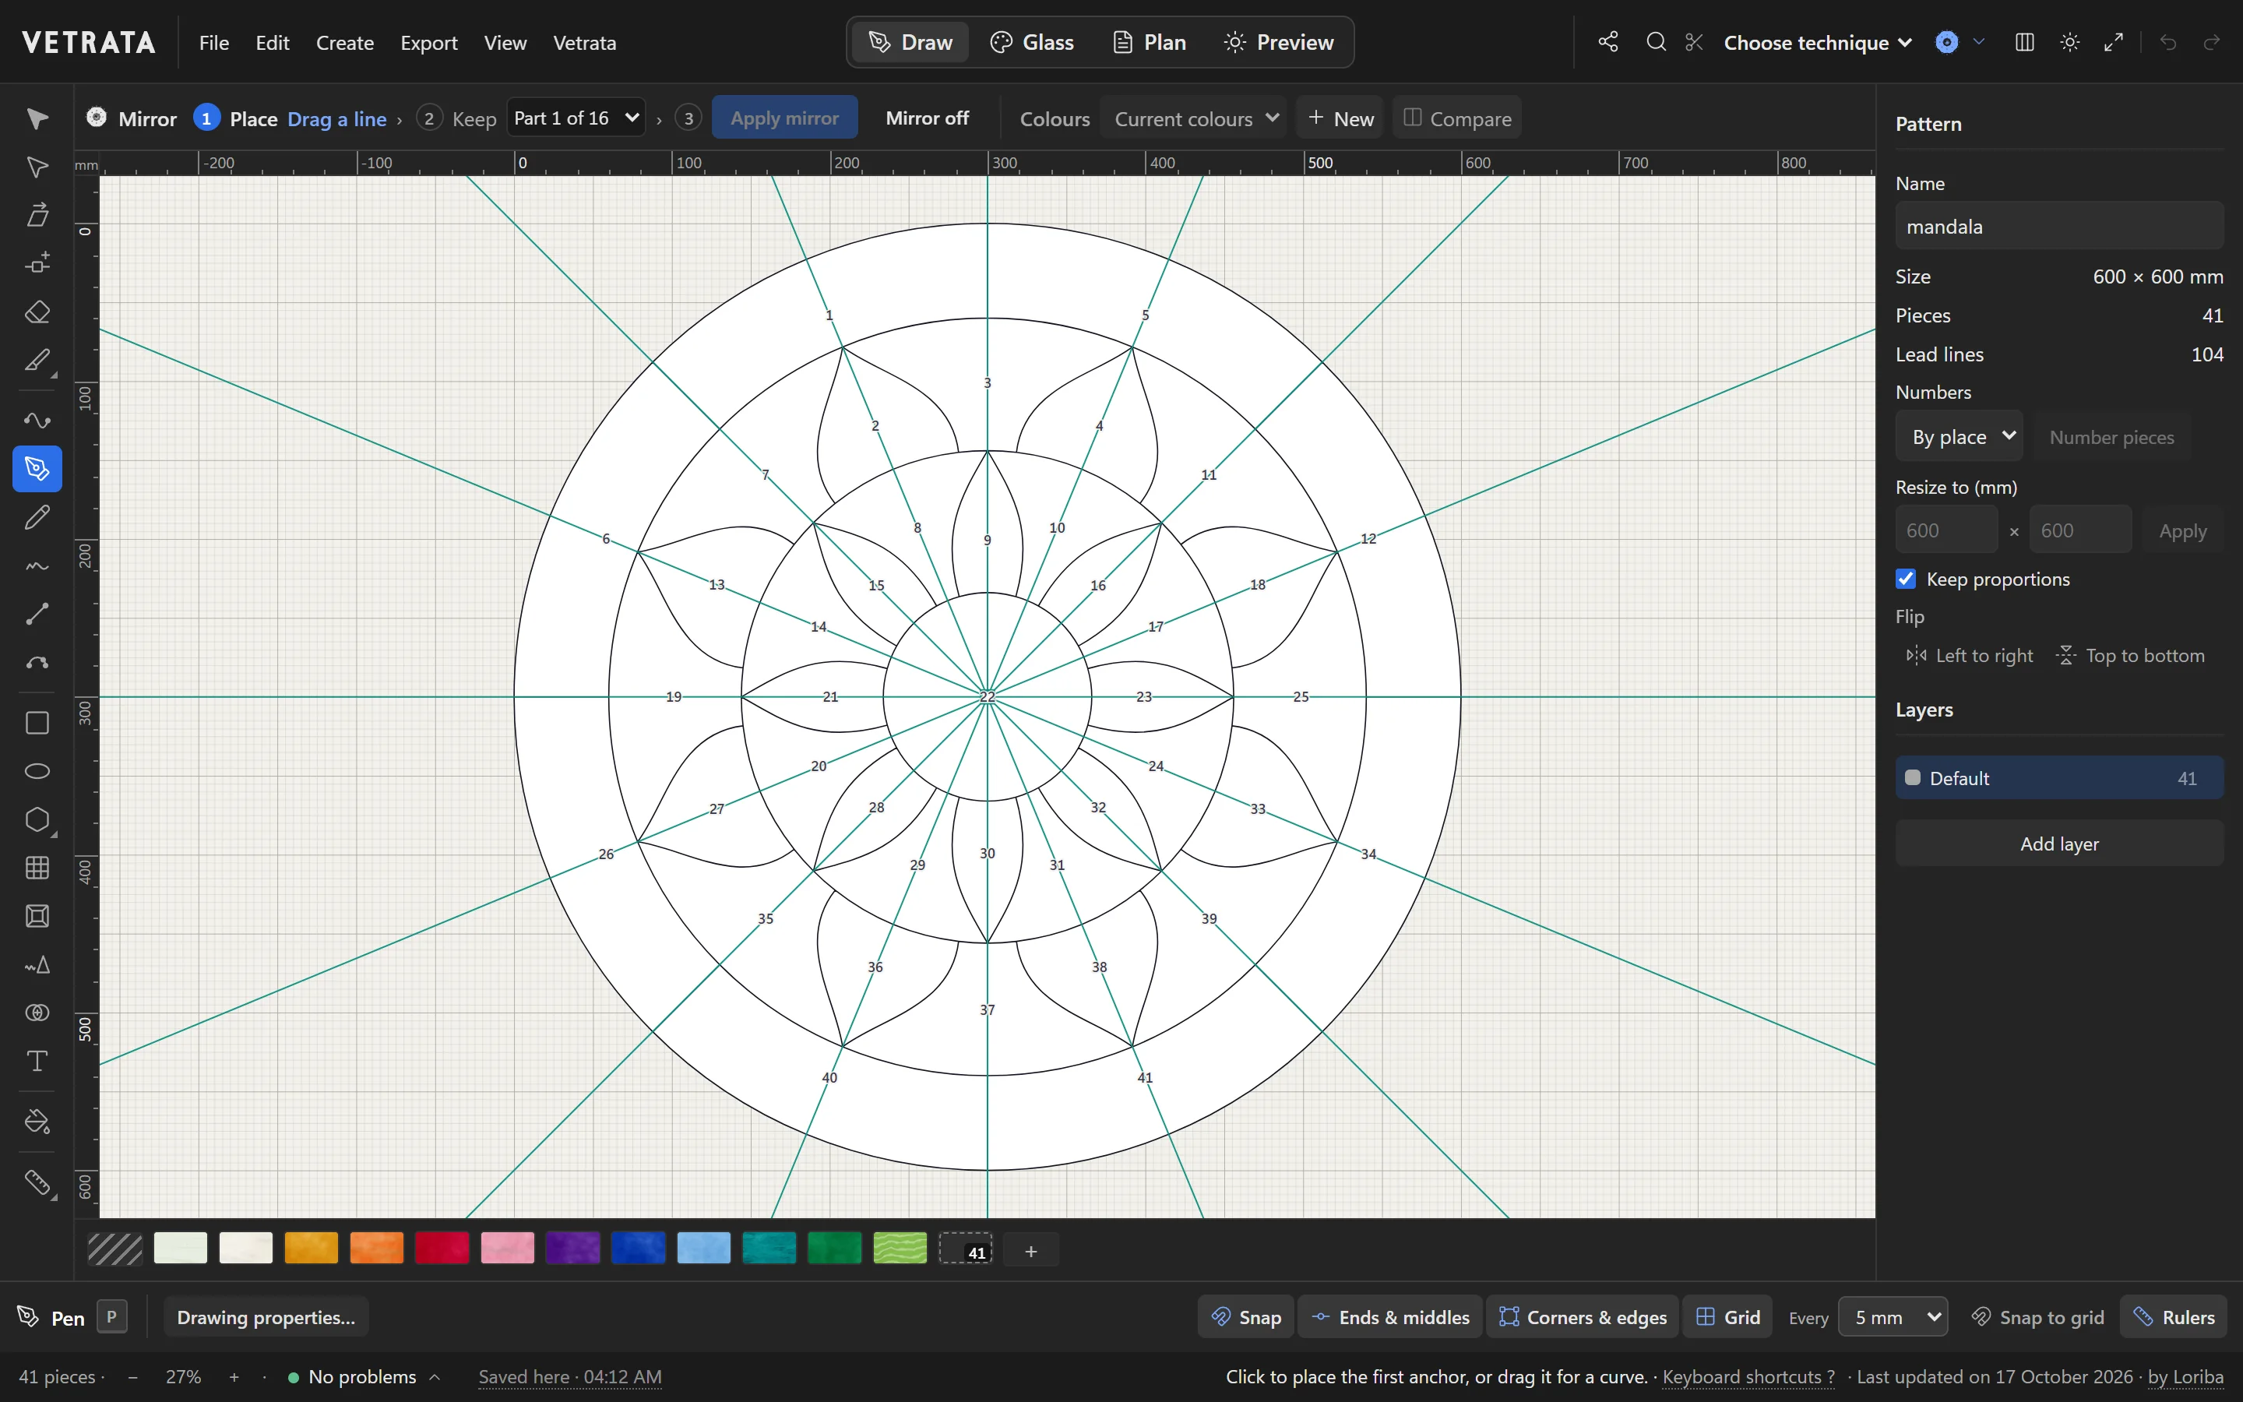The image size is (2243, 1402).
Task: Select the red glass colour swatch
Action: [x=442, y=1249]
